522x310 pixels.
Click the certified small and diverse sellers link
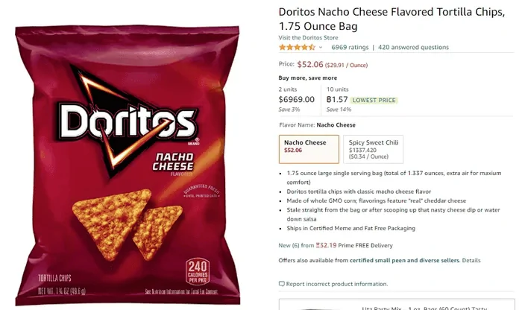pos(404,260)
